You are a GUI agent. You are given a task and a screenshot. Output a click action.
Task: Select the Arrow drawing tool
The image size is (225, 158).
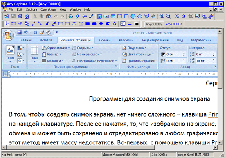tap(47, 24)
